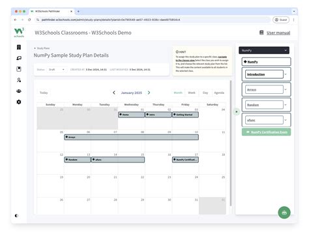This screenshot has width=309, height=238.
Task: Open the Status Draft dropdown
Action: pyautogui.click(x=56, y=70)
